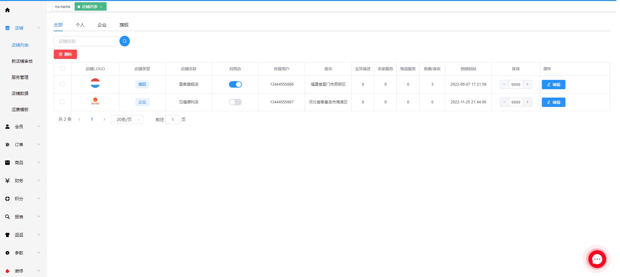Open the 20条/页 page size dropdown
Image resolution: width=620 pixels, height=277 pixels.
click(127, 119)
